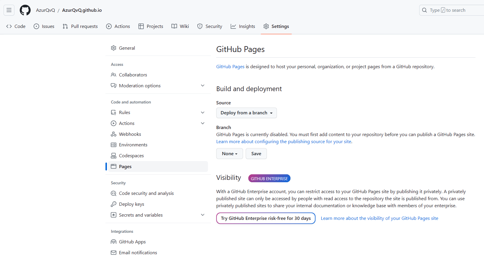Click the Codespaces icon in sidebar
The image size is (484, 266).
pos(113,155)
